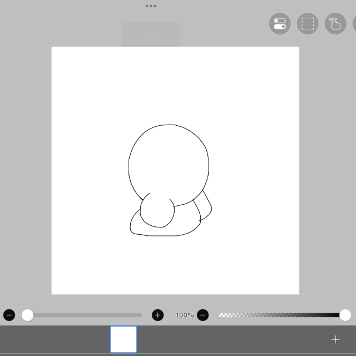Image resolution: width=356 pixels, height=356 pixels.
Task: Expand the three-dot handle at top
Action: pyautogui.click(x=151, y=6)
